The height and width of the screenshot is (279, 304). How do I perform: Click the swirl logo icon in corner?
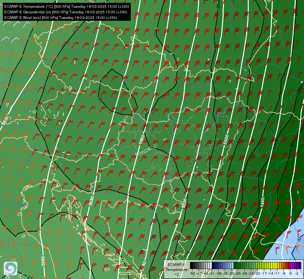11,268
